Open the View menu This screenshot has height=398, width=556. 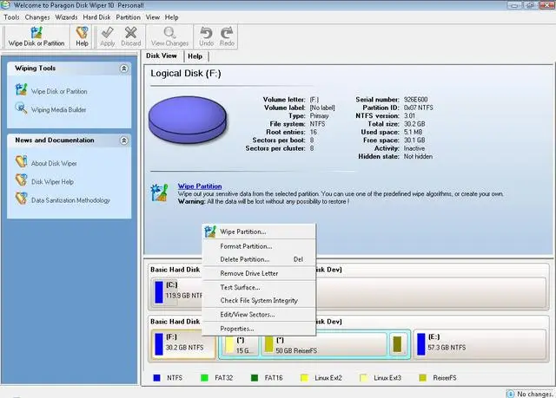coord(153,17)
